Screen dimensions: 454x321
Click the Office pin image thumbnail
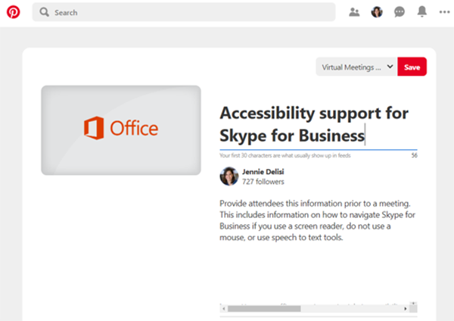[x=121, y=130]
